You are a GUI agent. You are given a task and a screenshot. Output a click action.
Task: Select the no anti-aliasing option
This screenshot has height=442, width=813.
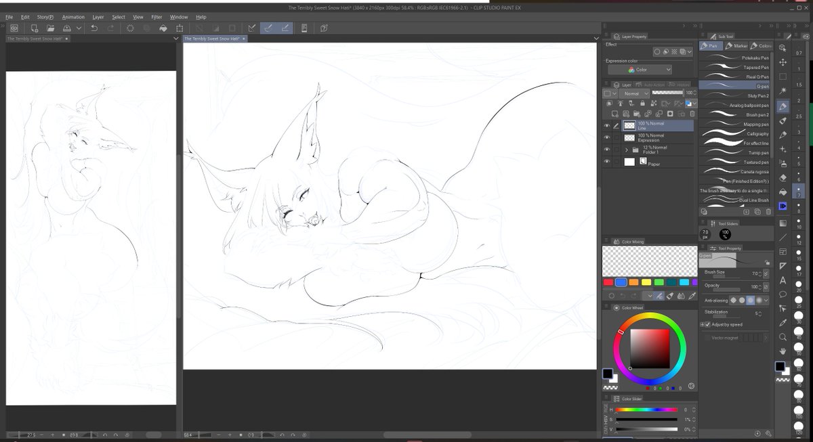point(734,301)
